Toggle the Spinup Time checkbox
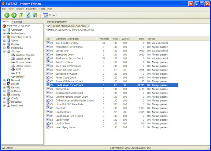 pyautogui.click(x=48, y=50)
